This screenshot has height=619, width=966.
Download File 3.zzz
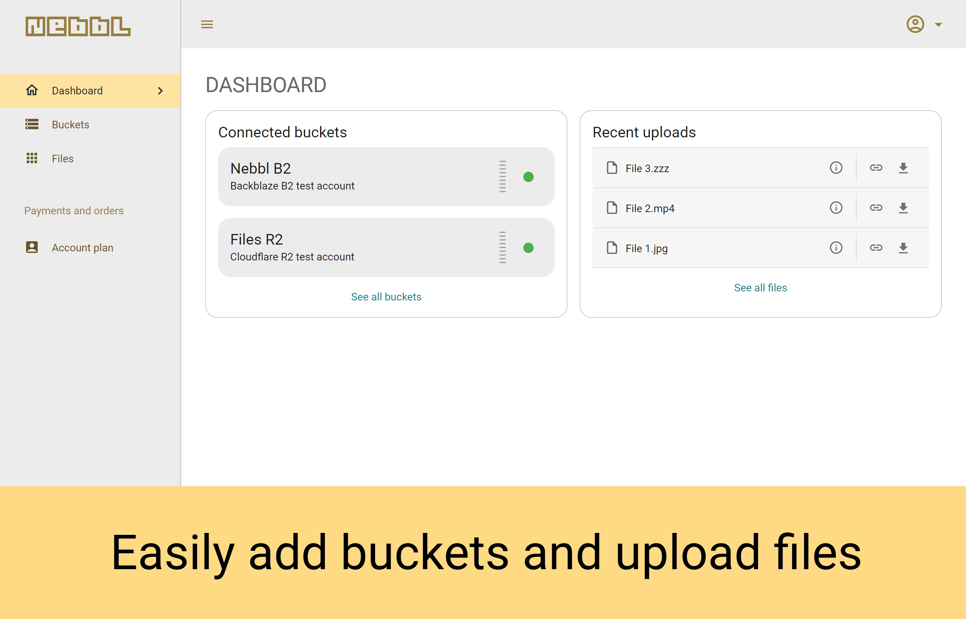903,168
